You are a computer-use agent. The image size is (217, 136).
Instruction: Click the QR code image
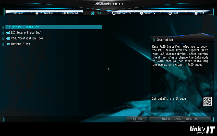(207, 101)
